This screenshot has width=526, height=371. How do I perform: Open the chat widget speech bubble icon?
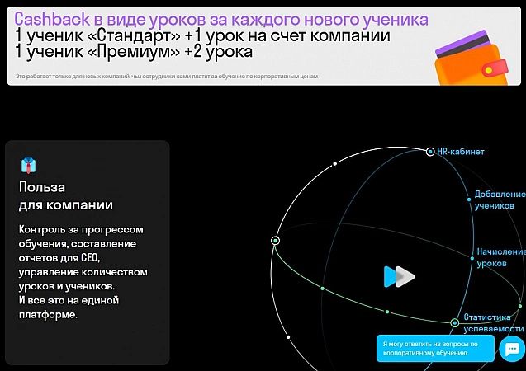(511, 349)
